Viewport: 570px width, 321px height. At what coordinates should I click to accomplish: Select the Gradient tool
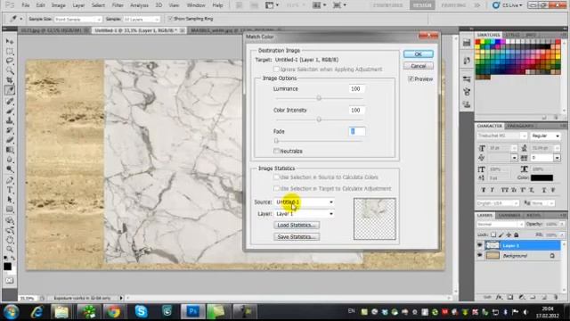tap(10, 150)
